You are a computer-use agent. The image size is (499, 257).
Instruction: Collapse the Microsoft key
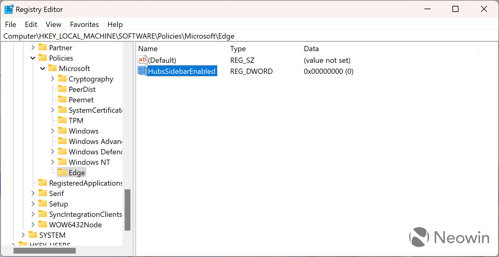point(43,69)
